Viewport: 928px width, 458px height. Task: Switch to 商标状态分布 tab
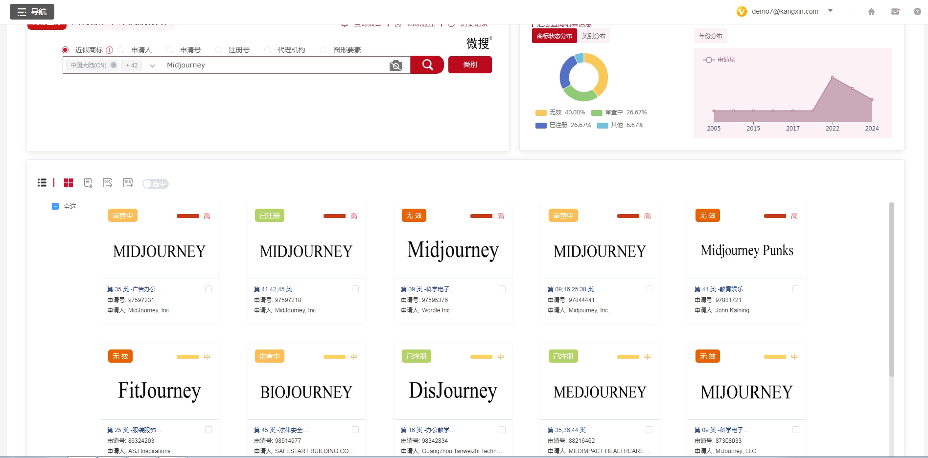pos(554,36)
